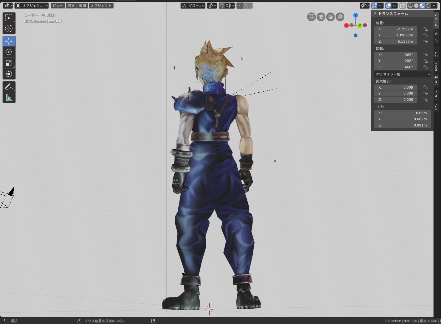Open the XPS sidebar tab
Image resolution: width=441 pixels, height=324 pixels.
436,107
